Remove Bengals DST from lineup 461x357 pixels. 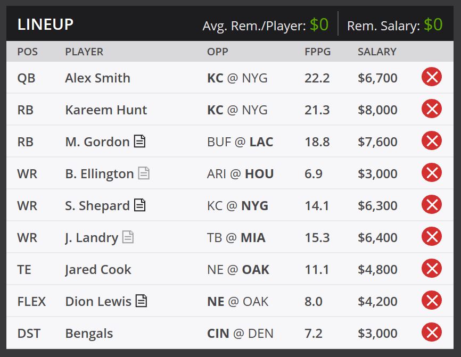coord(432,332)
